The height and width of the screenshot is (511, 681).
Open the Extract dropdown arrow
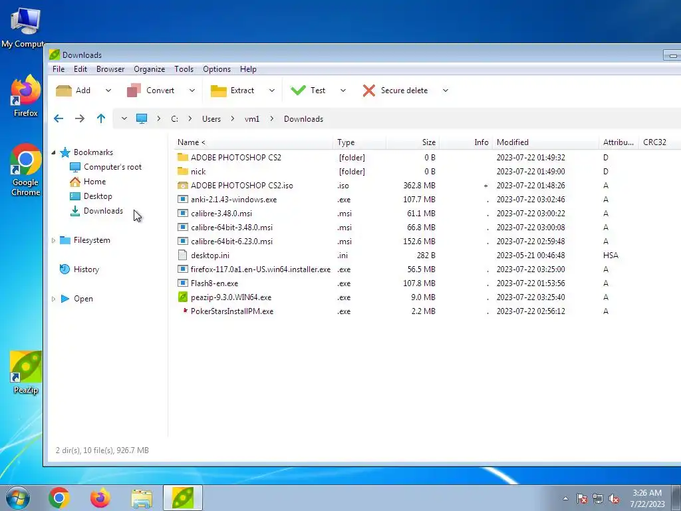(x=272, y=90)
